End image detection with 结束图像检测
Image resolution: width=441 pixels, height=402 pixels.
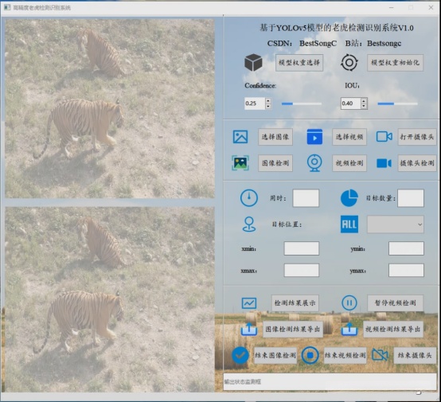tap(275, 355)
